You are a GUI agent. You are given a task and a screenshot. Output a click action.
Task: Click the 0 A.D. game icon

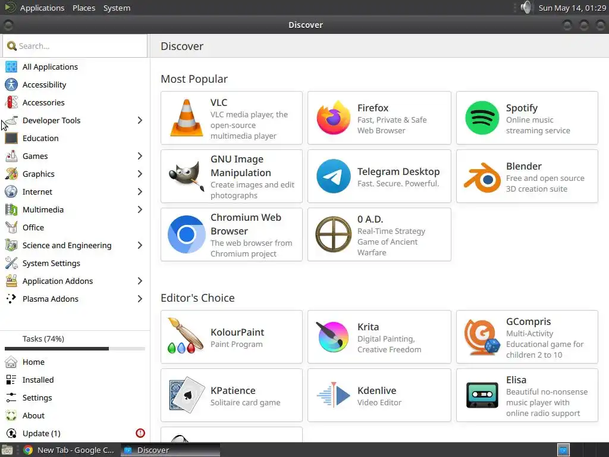(x=333, y=234)
